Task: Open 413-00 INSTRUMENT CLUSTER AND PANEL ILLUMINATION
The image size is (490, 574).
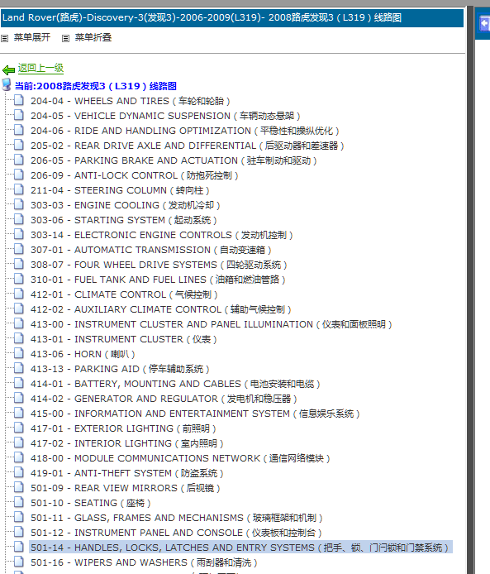Action: (x=212, y=324)
